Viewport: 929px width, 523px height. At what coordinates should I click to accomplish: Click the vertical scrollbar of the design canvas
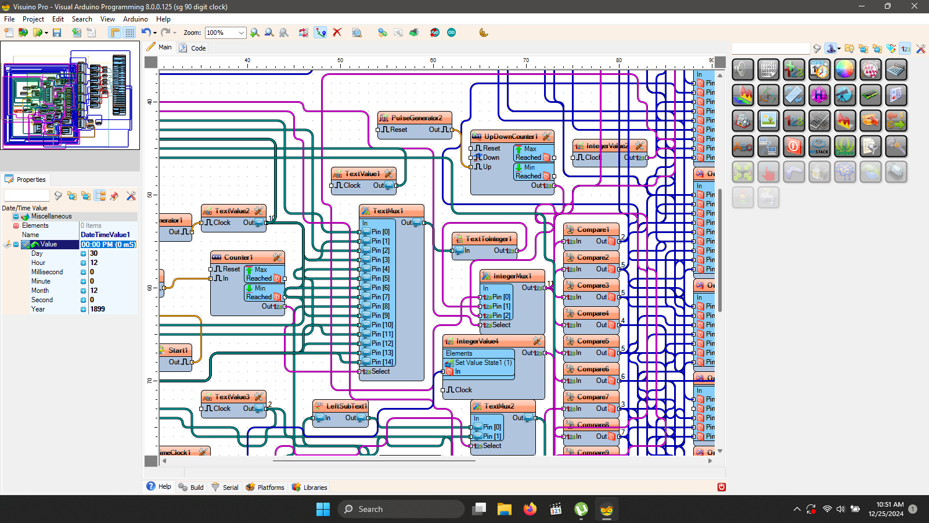720,261
